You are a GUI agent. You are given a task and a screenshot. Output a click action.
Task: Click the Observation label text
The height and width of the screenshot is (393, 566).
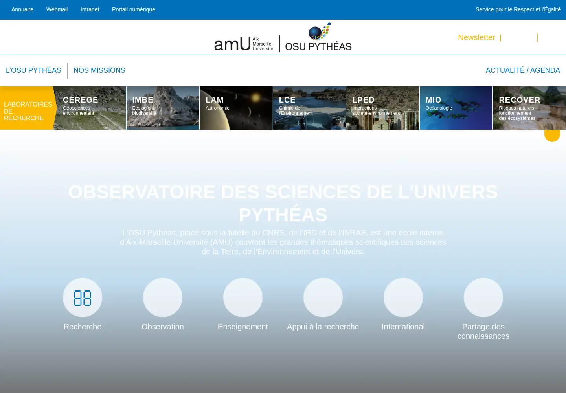[x=163, y=327]
